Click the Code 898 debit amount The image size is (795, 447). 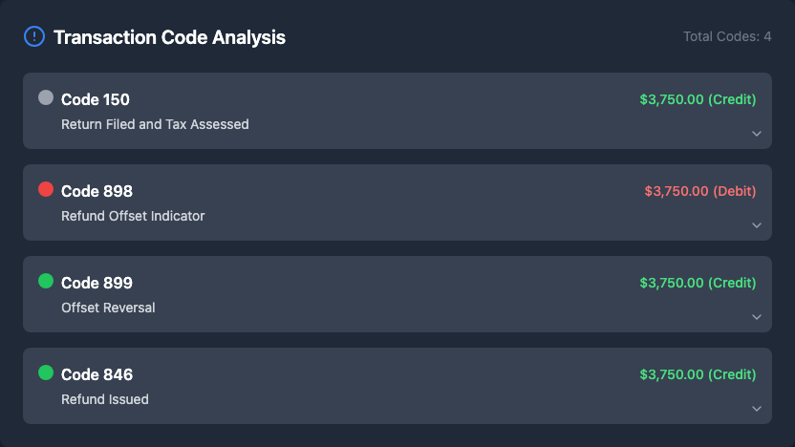pyautogui.click(x=700, y=191)
